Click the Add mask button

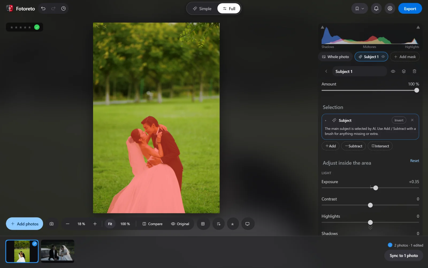(x=405, y=57)
